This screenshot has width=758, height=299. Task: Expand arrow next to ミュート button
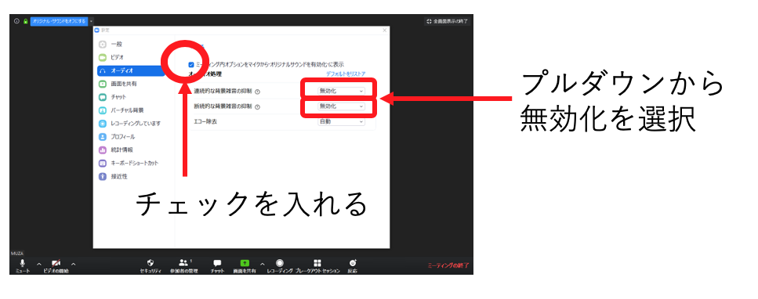pyautogui.click(x=39, y=265)
